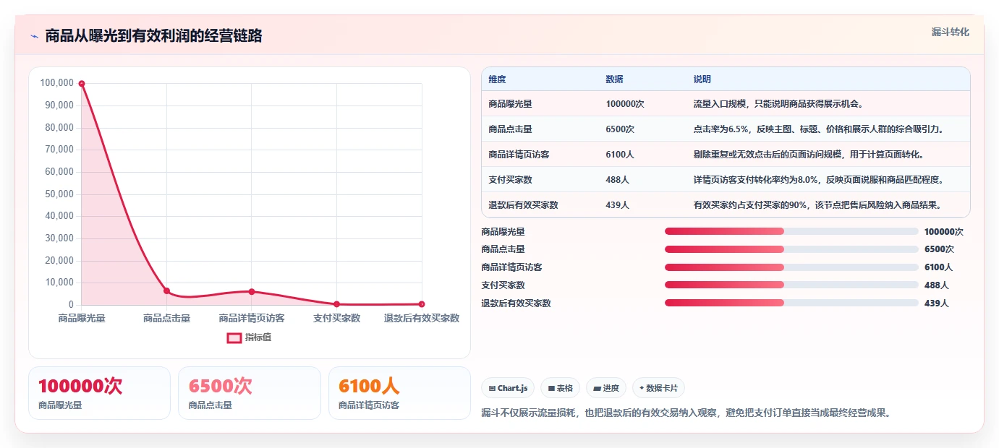Click the red legend box for 指标值
Screen dimensions: 999x448
234,337
